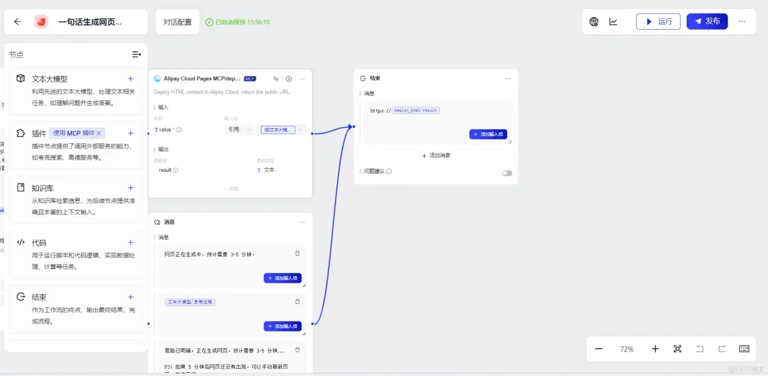Image resolution: width=768 pixels, height=376 pixels.
Task: Click the deploy_html/result variable tag
Action: pos(416,111)
